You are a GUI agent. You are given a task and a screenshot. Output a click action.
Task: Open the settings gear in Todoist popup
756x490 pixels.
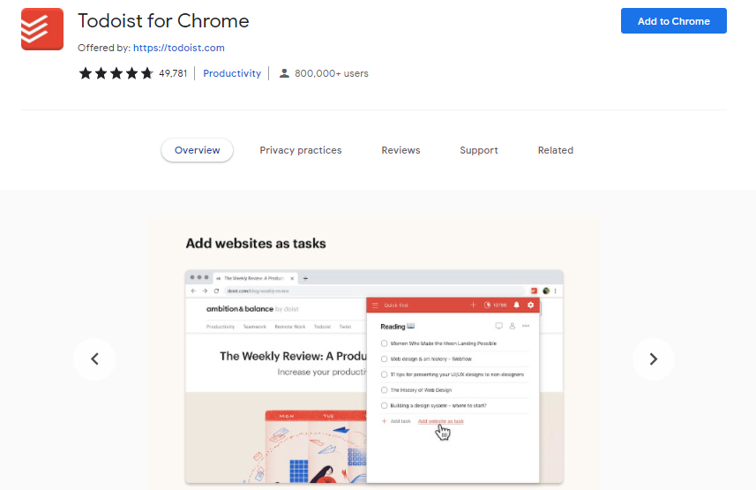tap(530, 305)
